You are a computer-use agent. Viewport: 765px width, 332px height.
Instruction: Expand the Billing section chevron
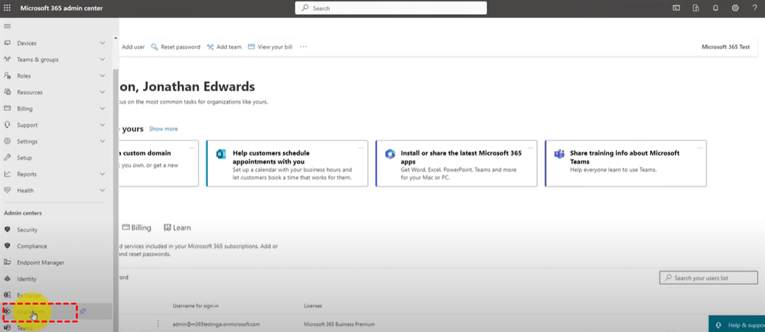click(103, 108)
